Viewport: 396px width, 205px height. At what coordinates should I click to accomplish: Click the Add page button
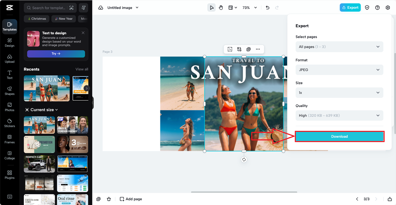131,199
